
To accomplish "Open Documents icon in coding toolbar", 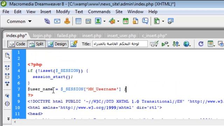I will coord(7,56).
